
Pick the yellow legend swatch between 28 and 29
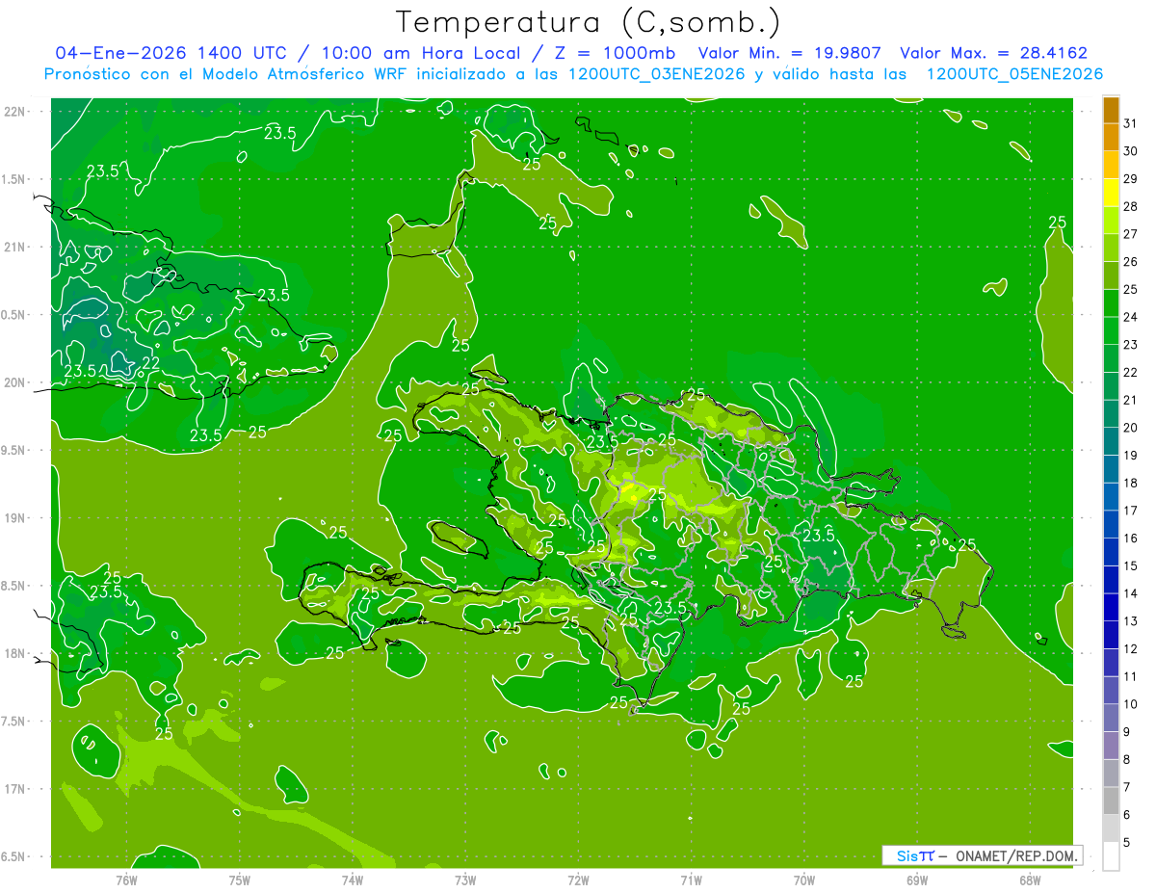click(1111, 193)
